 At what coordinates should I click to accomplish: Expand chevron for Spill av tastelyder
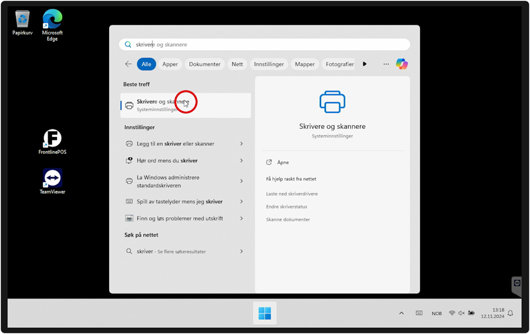pyautogui.click(x=241, y=202)
